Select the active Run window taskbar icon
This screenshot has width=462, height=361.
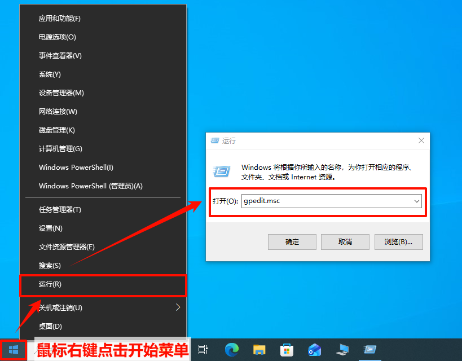pos(370,350)
